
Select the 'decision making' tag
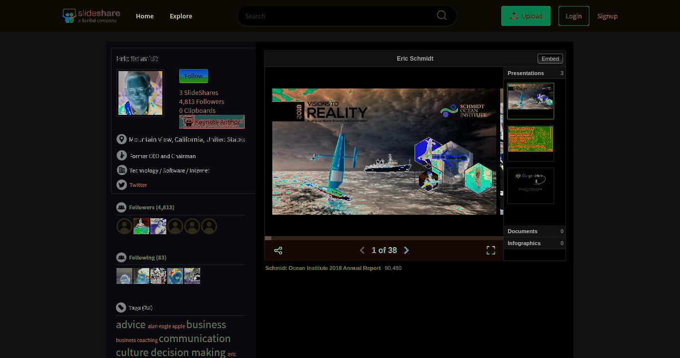pyautogui.click(x=188, y=353)
